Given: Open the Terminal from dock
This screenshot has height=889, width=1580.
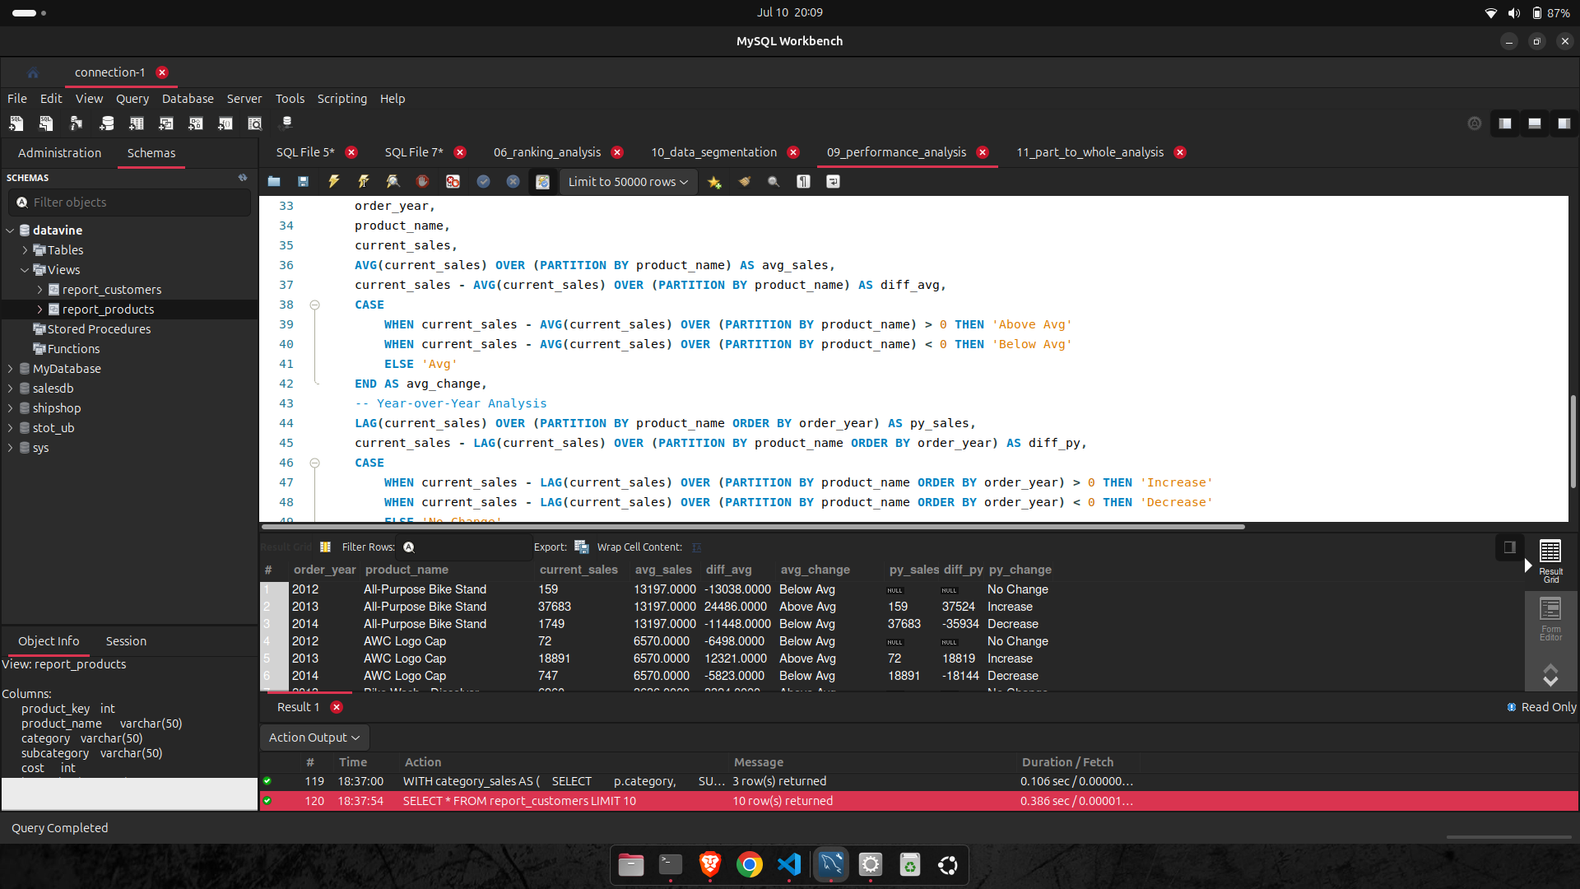Looking at the screenshot, I should click(x=671, y=864).
